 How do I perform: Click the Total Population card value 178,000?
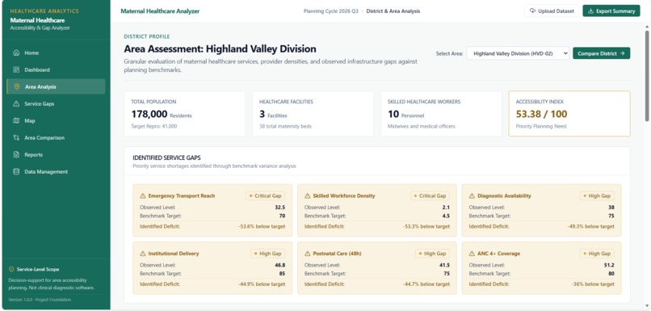(x=149, y=114)
